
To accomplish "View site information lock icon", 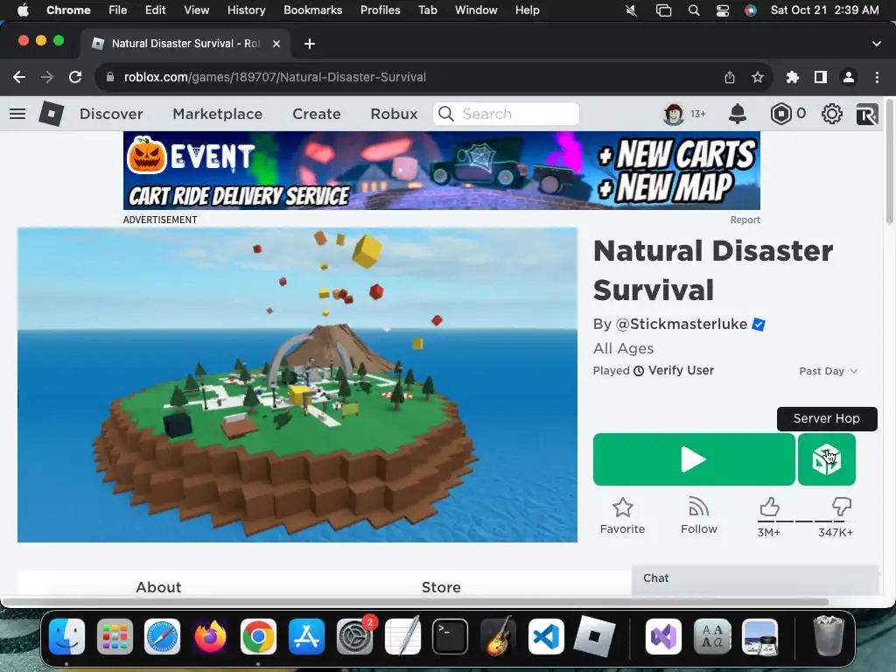I will [110, 77].
